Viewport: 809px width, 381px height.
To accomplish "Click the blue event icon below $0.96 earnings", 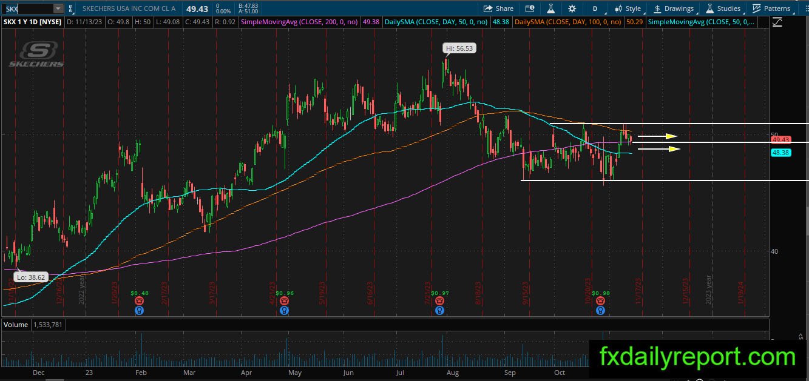I will [x=284, y=310].
